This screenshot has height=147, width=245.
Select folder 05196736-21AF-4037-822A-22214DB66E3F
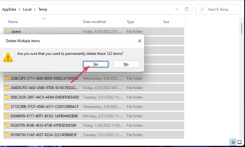tap(44, 135)
